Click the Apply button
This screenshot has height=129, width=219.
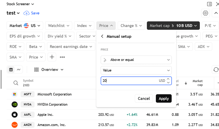point(163,98)
